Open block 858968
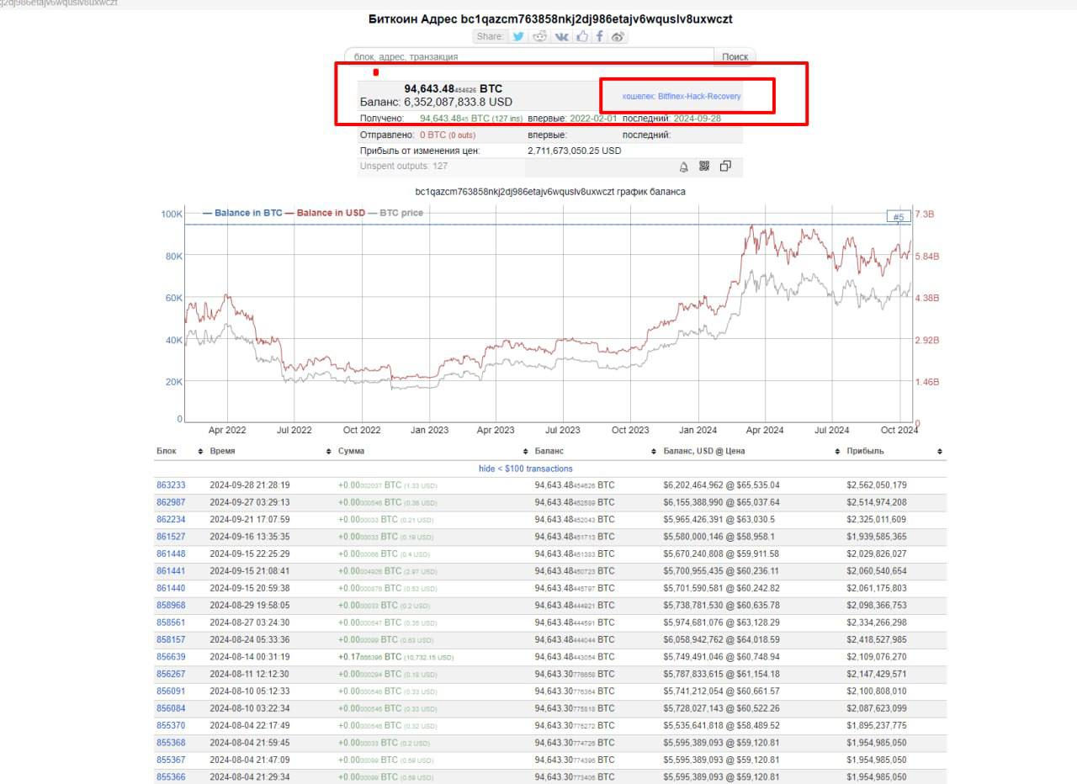 pos(171,606)
